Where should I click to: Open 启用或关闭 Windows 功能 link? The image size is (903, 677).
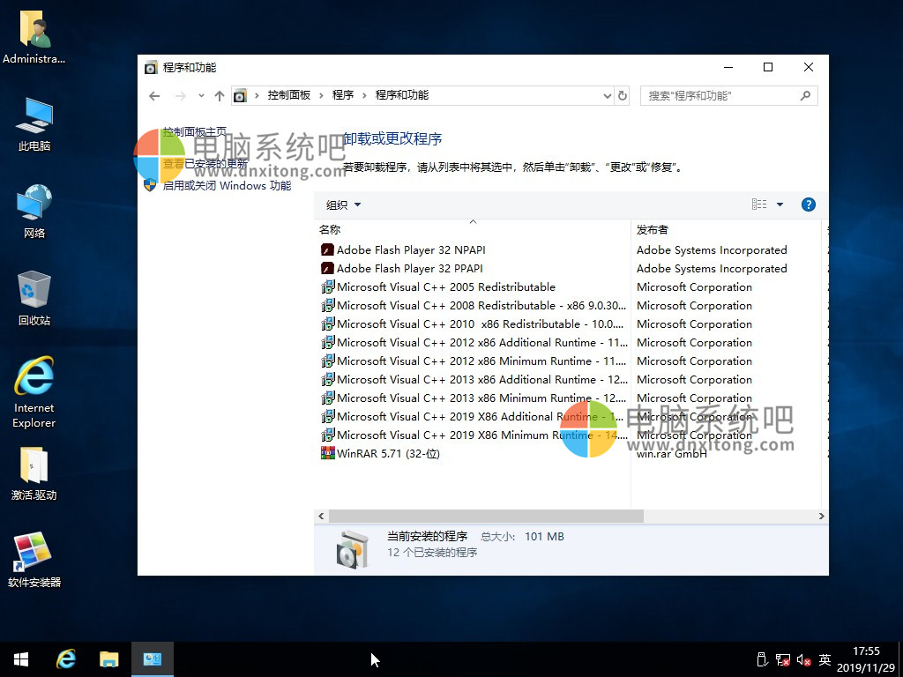[226, 185]
